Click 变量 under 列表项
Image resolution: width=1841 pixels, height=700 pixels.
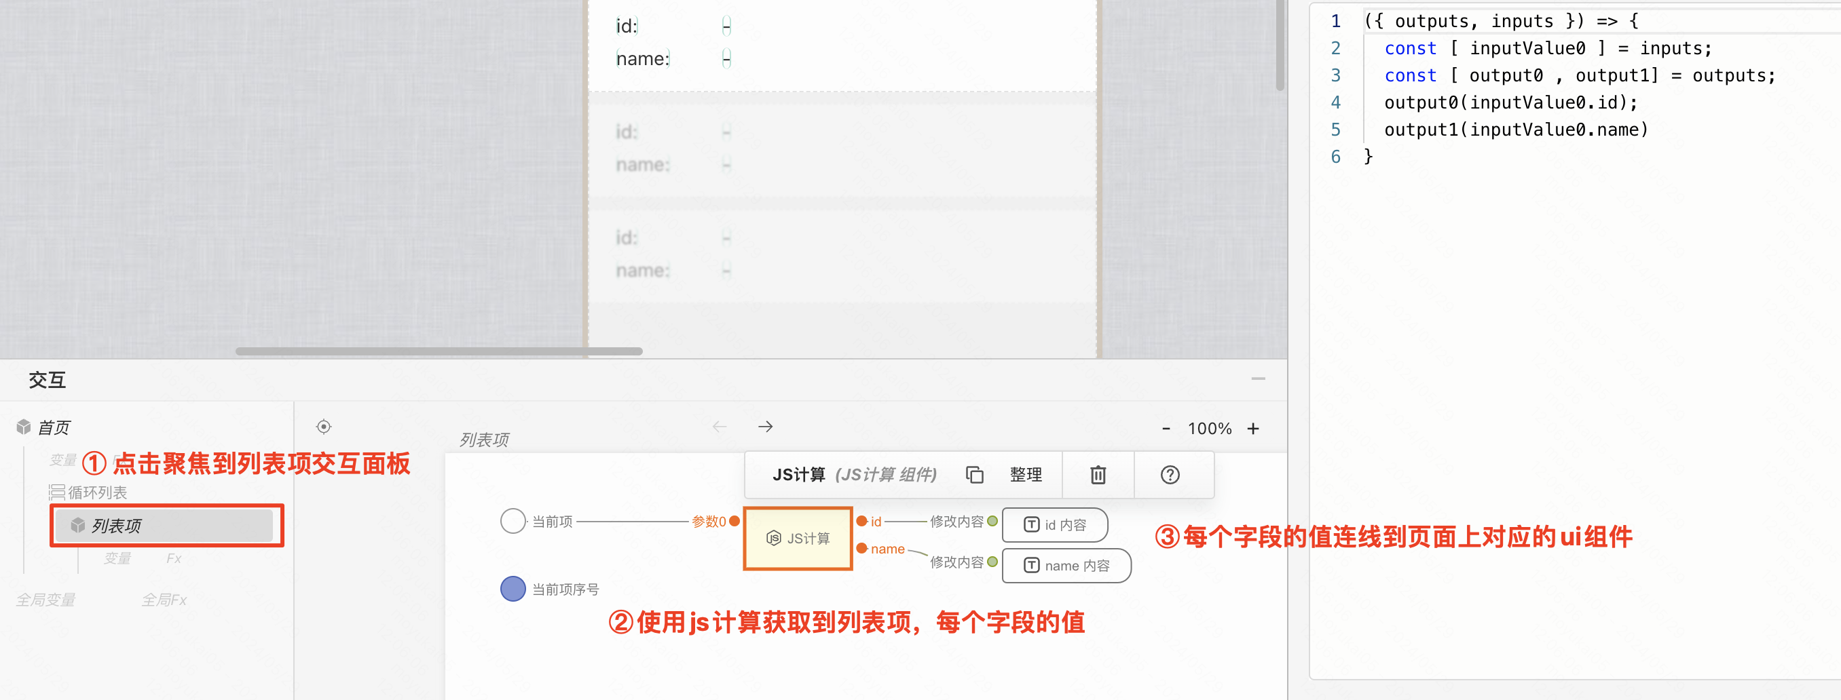(117, 558)
